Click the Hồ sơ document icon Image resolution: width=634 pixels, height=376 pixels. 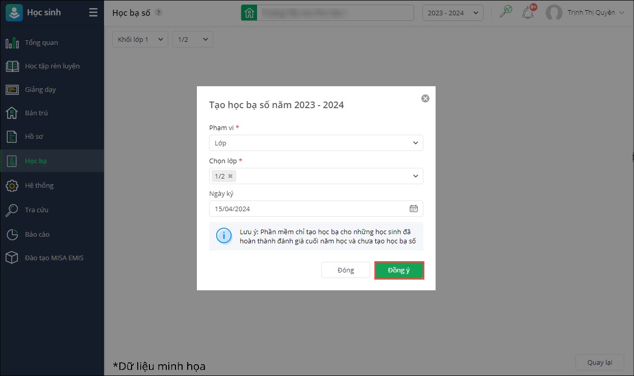pyautogui.click(x=12, y=137)
